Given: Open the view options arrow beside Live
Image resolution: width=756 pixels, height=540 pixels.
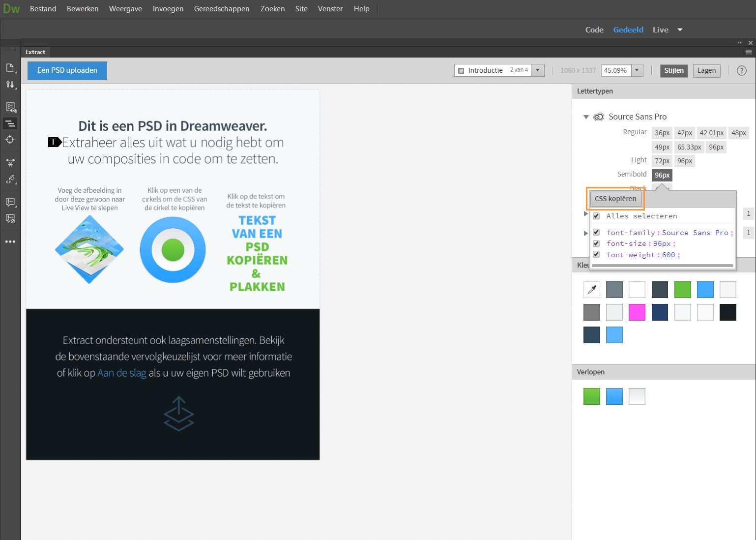Looking at the screenshot, I should (680, 30).
